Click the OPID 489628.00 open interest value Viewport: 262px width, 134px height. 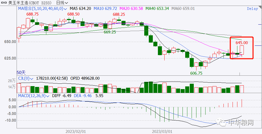point(85,78)
